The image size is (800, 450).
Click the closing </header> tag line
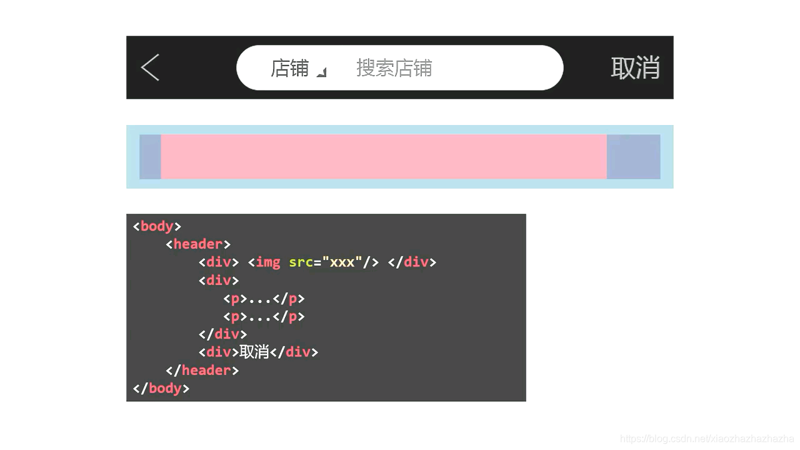pyautogui.click(x=202, y=371)
